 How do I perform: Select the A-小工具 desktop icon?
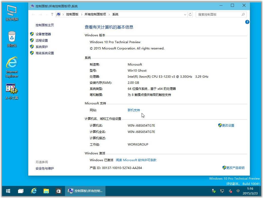[x=12, y=92]
